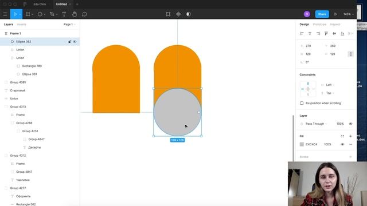
Task: Toggle lock on Ellipse 362 layer
Action: click(x=69, y=42)
